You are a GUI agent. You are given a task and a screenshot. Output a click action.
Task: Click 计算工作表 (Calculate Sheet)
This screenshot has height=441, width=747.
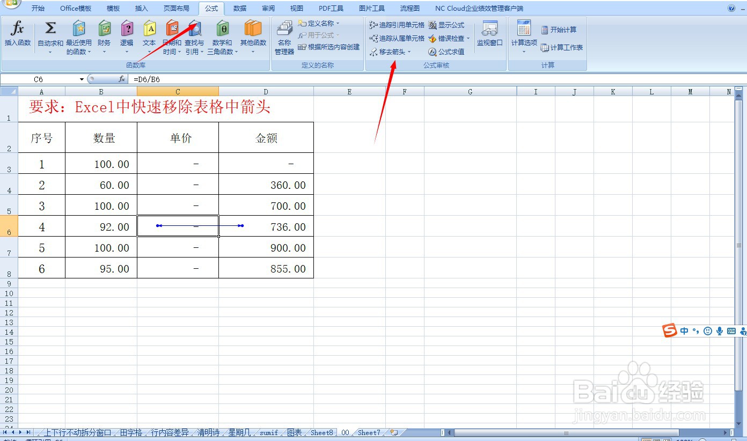562,48
